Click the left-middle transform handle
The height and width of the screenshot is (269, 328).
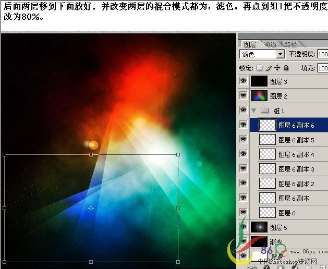[x=4, y=208]
